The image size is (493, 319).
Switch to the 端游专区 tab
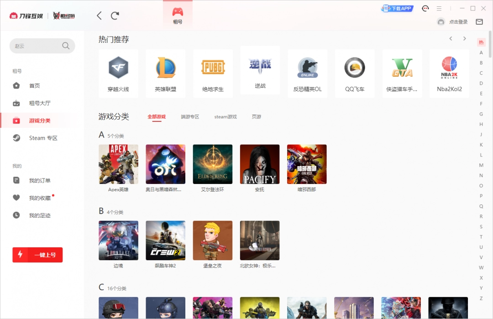[x=190, y=117]
